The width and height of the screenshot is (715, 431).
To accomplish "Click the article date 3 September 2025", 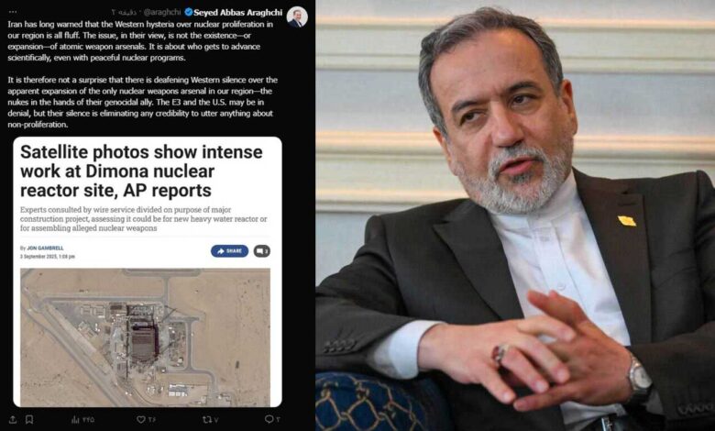I will coord(48,257).
